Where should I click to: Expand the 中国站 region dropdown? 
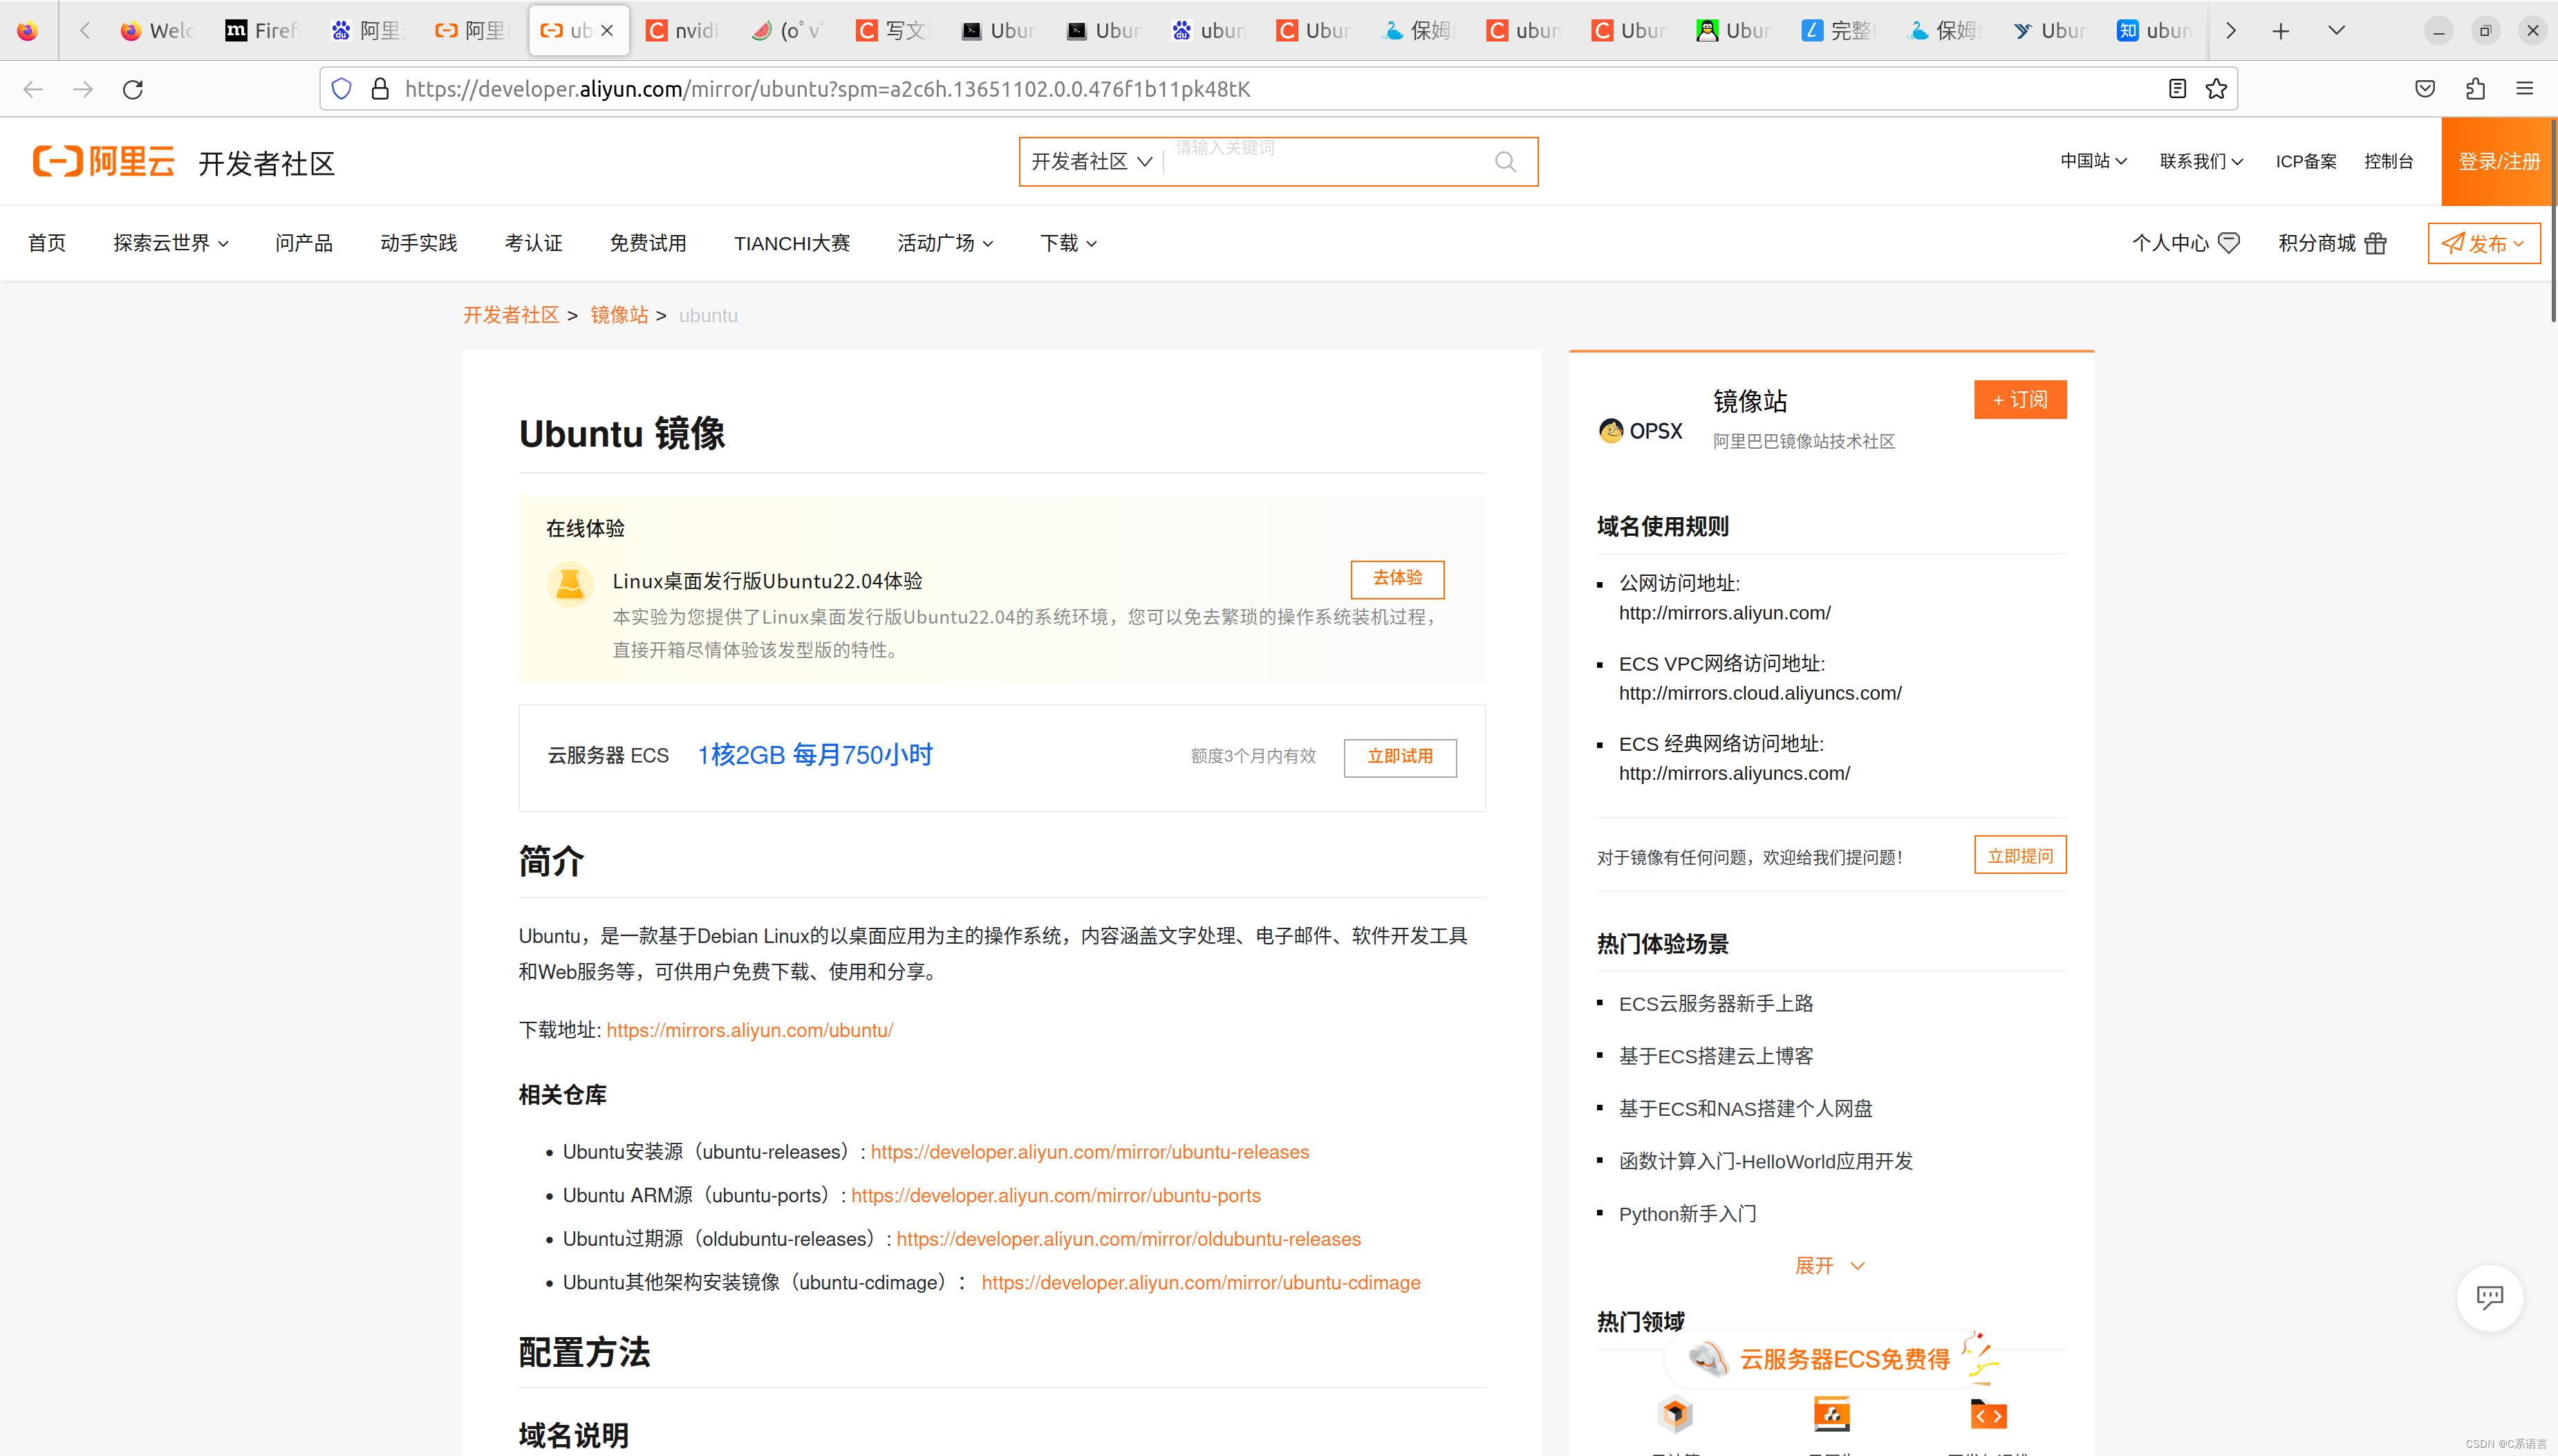(x=2093, y=161)
